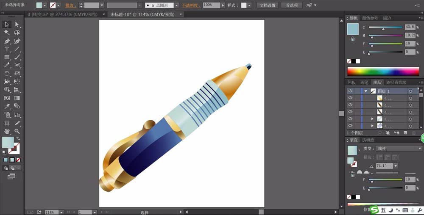Click 不透明度 opacity link
This screenshot has height=215, width=424.
191,5
